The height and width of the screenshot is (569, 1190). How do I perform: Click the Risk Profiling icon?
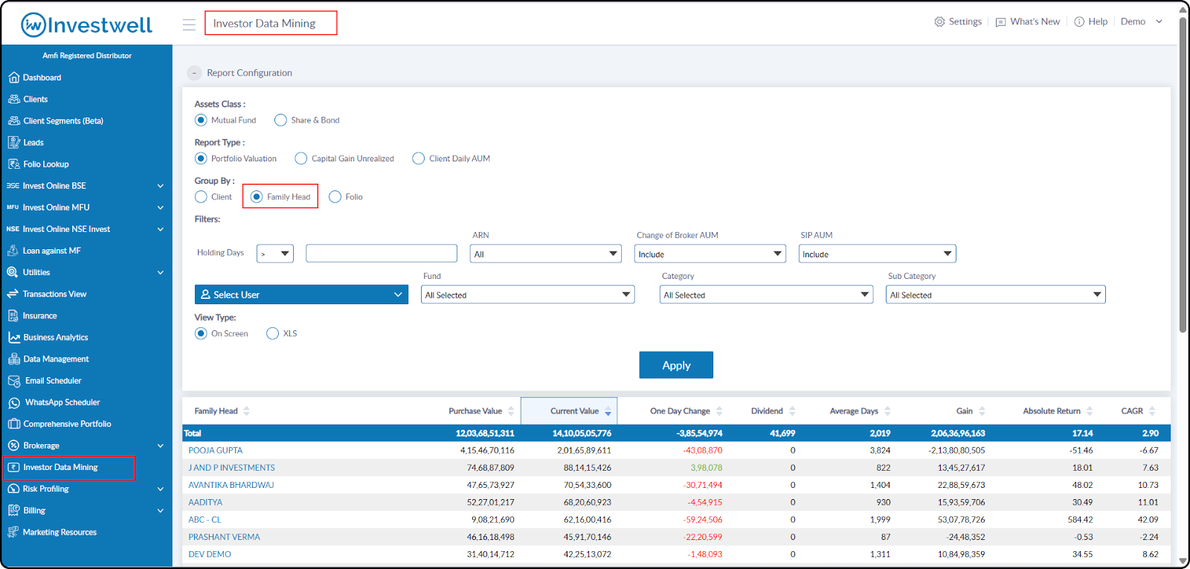tap(13, 489)
